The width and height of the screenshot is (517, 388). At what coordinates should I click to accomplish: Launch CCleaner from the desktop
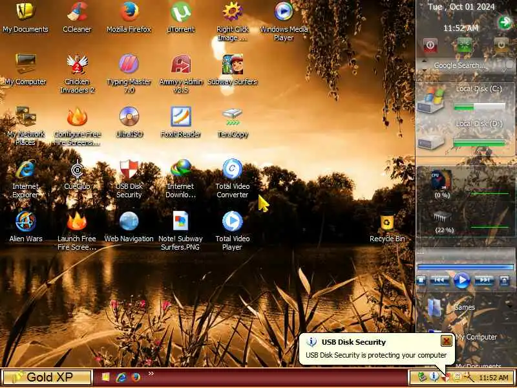tap(77, 17)
